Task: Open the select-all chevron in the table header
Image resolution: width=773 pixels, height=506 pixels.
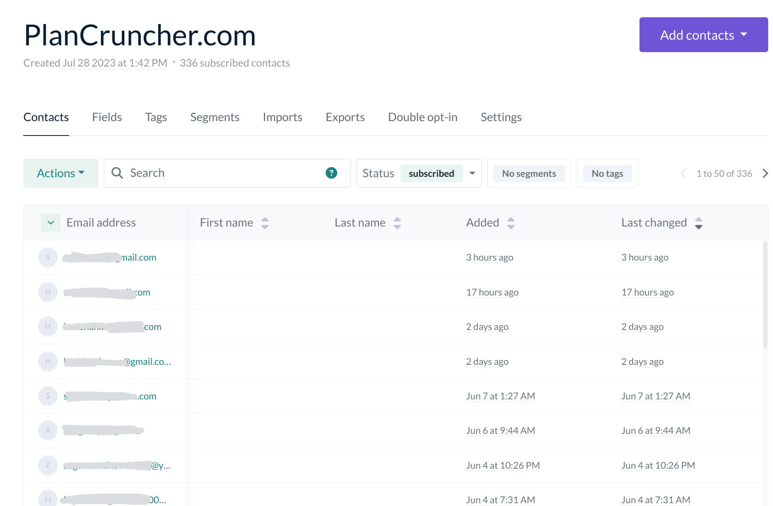Action: click(x=51, y=223)
